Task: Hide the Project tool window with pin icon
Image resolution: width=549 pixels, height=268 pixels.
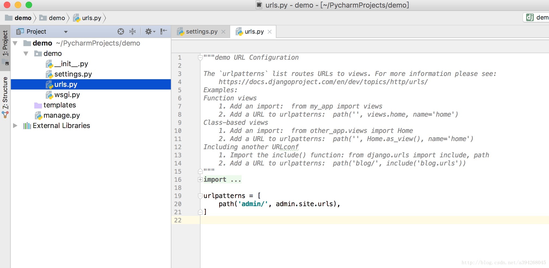Action: 164,31
